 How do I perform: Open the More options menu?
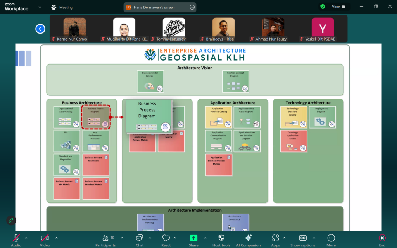pos(331,238)
